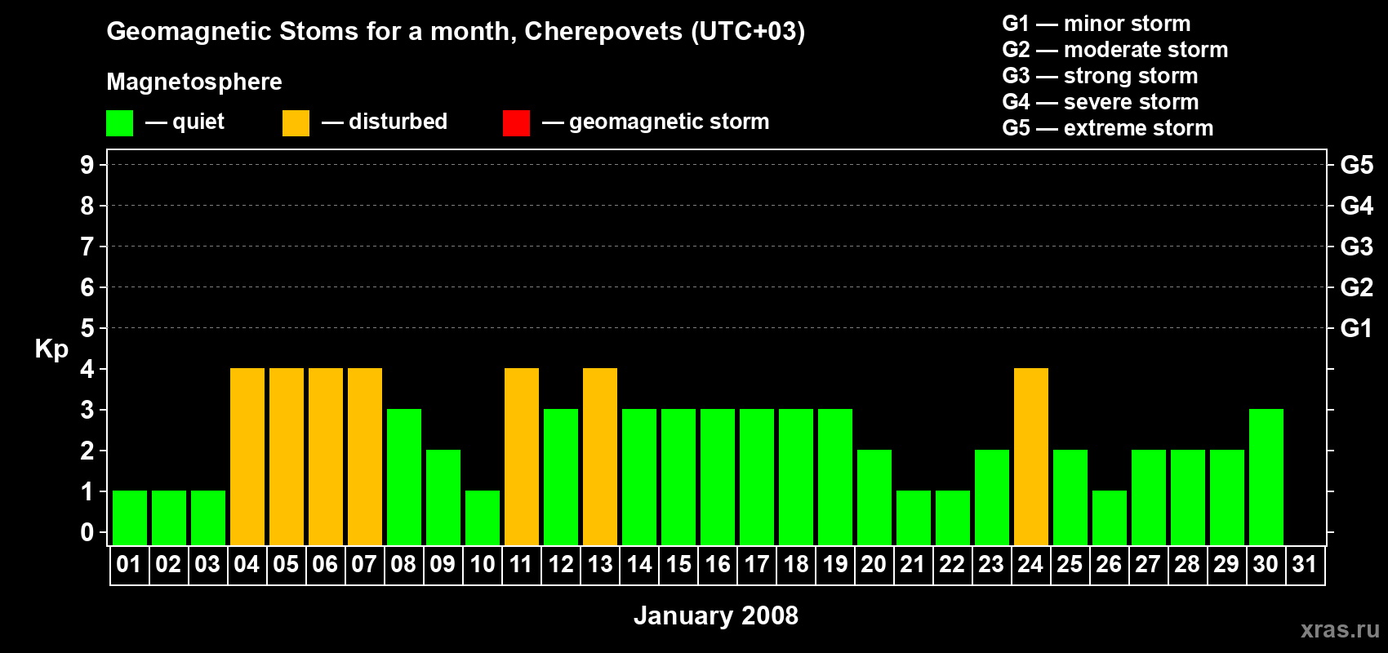This screenshot has width=1388, height=653.
Task: Select the date label 01 on the axis
Action: click(x=129, y=565)
